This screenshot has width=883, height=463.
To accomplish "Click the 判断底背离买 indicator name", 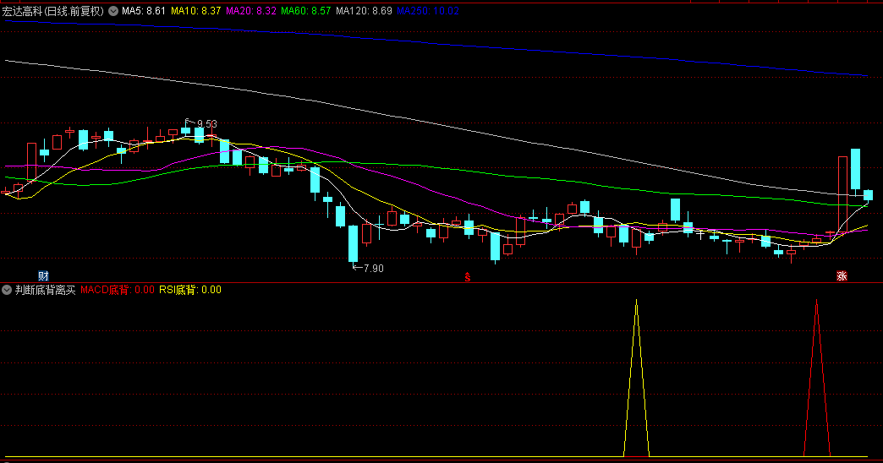I will click(45, 291).
